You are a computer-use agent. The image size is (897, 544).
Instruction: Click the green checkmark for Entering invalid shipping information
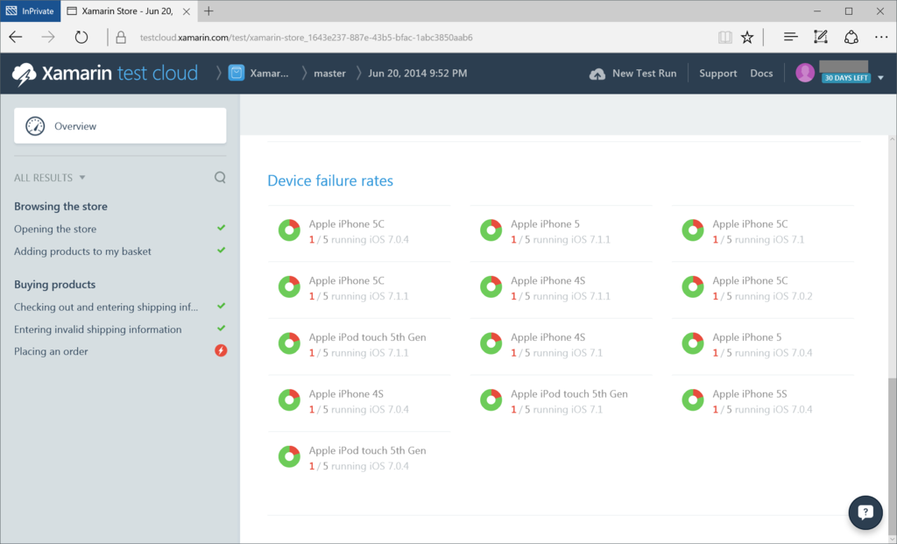pos(222,329)
